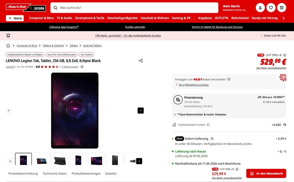Image resolution: width=294 pixels, height=182 pixels.
Task: Click the notification bell icon
Action: tap(8, 35)
